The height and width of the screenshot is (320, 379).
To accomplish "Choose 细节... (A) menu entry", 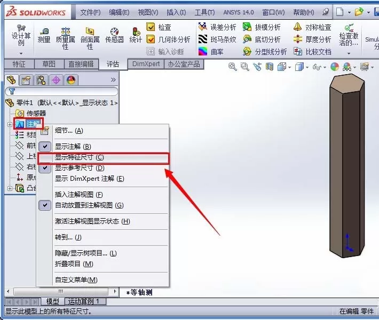I will (x=102, y=131).
